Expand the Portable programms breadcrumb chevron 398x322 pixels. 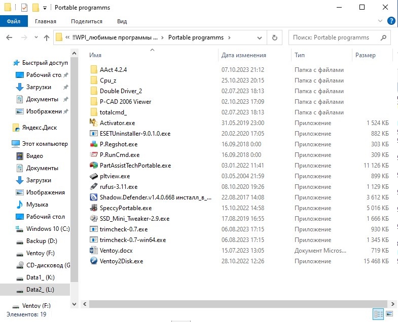(229, 37)
